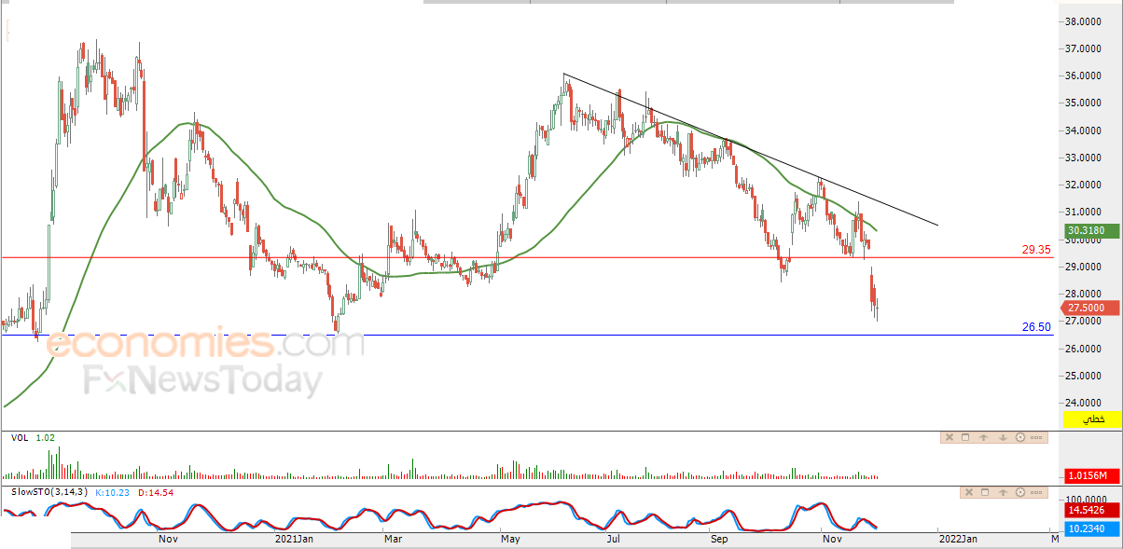
Task: Click the May date label
Action: click(x=510, y=539)
